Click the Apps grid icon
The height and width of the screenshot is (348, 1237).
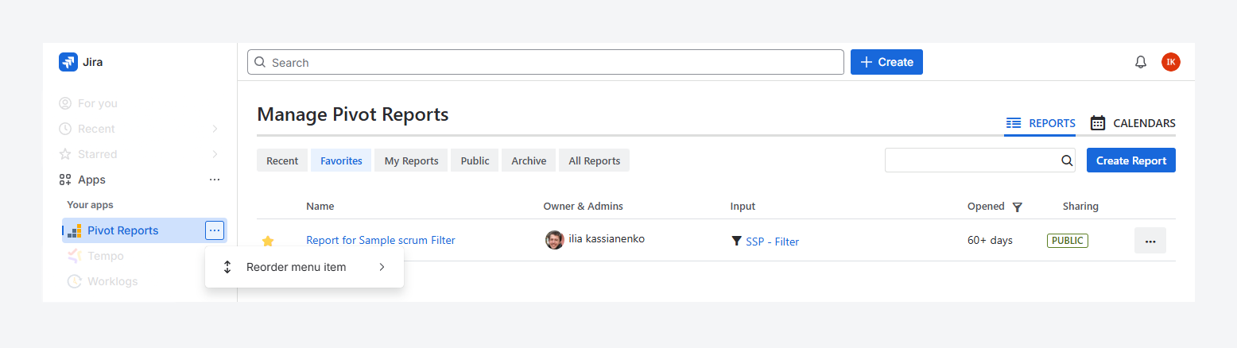[x=65, y=180]
